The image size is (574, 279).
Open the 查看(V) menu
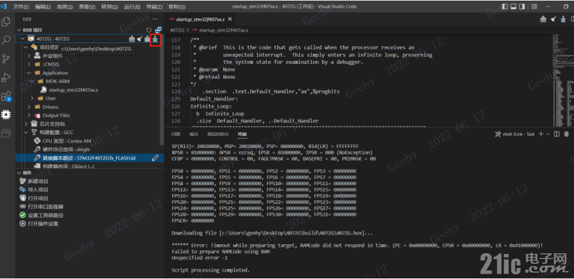[x=87, y=7]
